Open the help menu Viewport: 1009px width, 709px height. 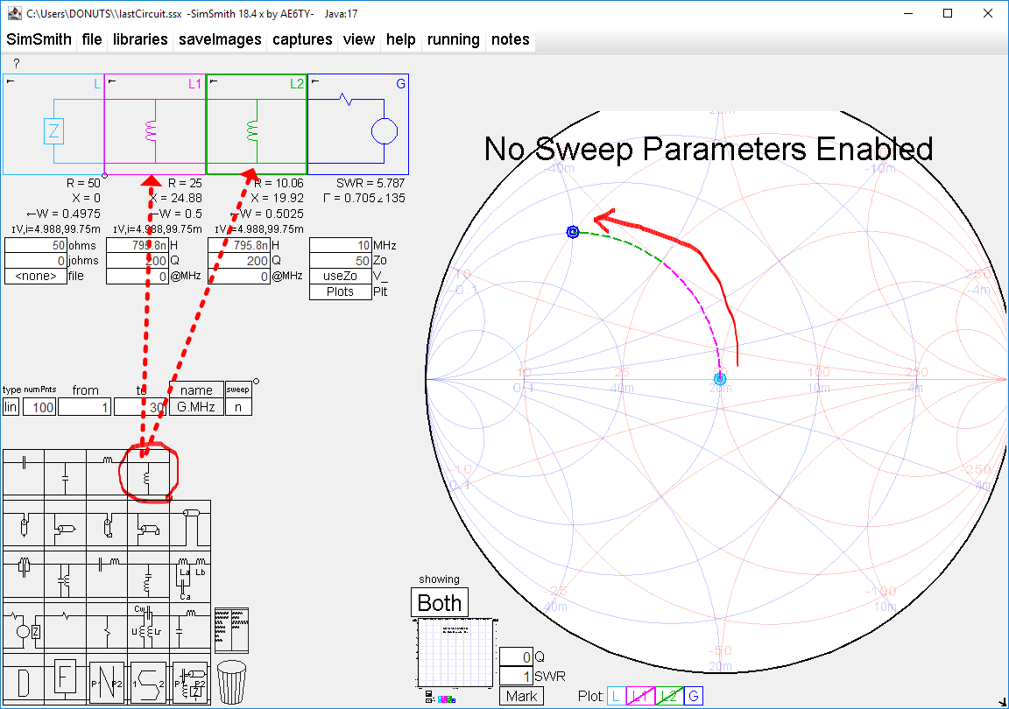pyautogui.click(x=401, y=39)
